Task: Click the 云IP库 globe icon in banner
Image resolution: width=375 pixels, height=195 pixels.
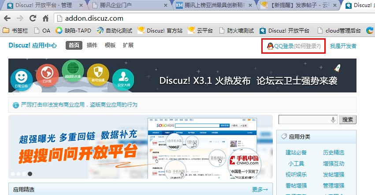Action: 47,75
